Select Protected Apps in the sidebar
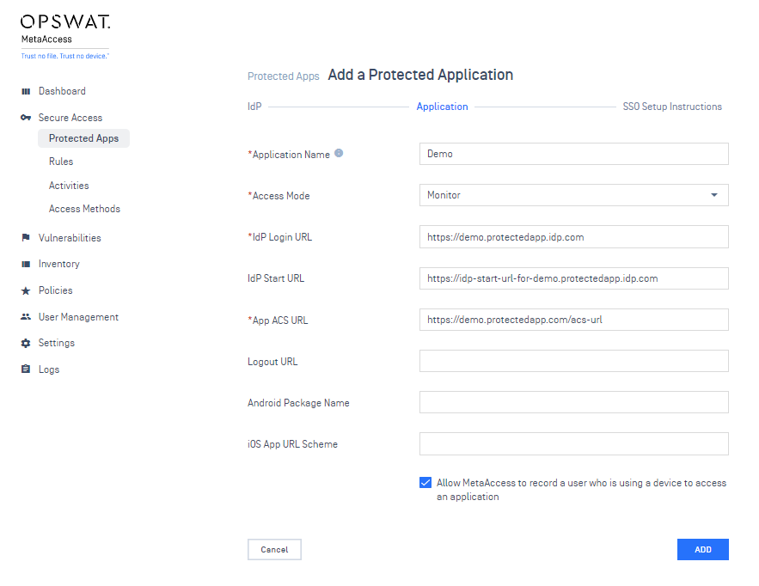This screenshot has width=759, height=586. tap(83, 138)
